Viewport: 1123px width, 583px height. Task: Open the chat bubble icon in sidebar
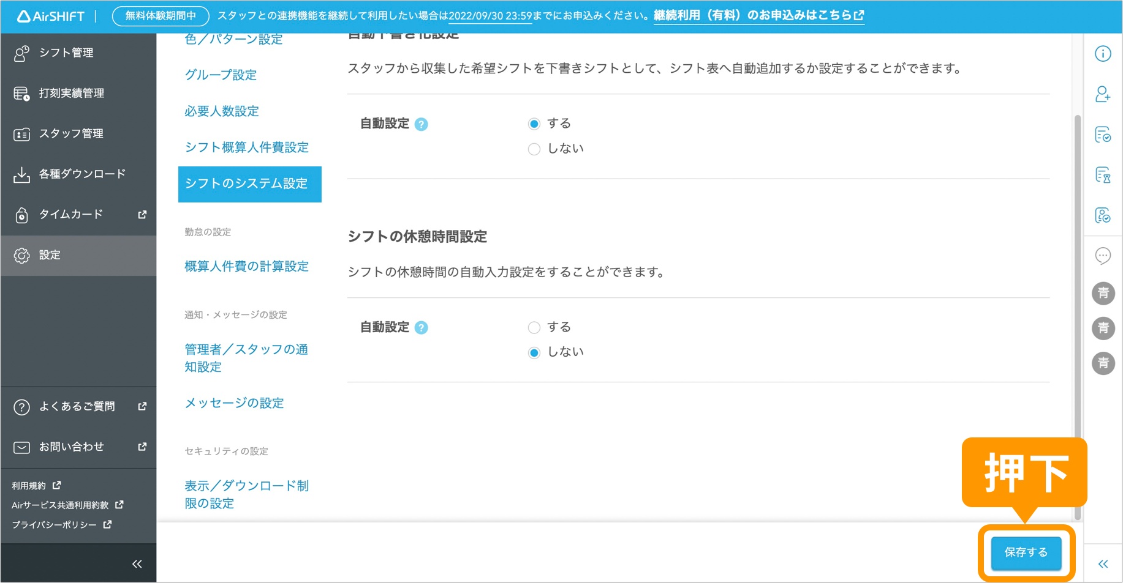point(1103,256)
